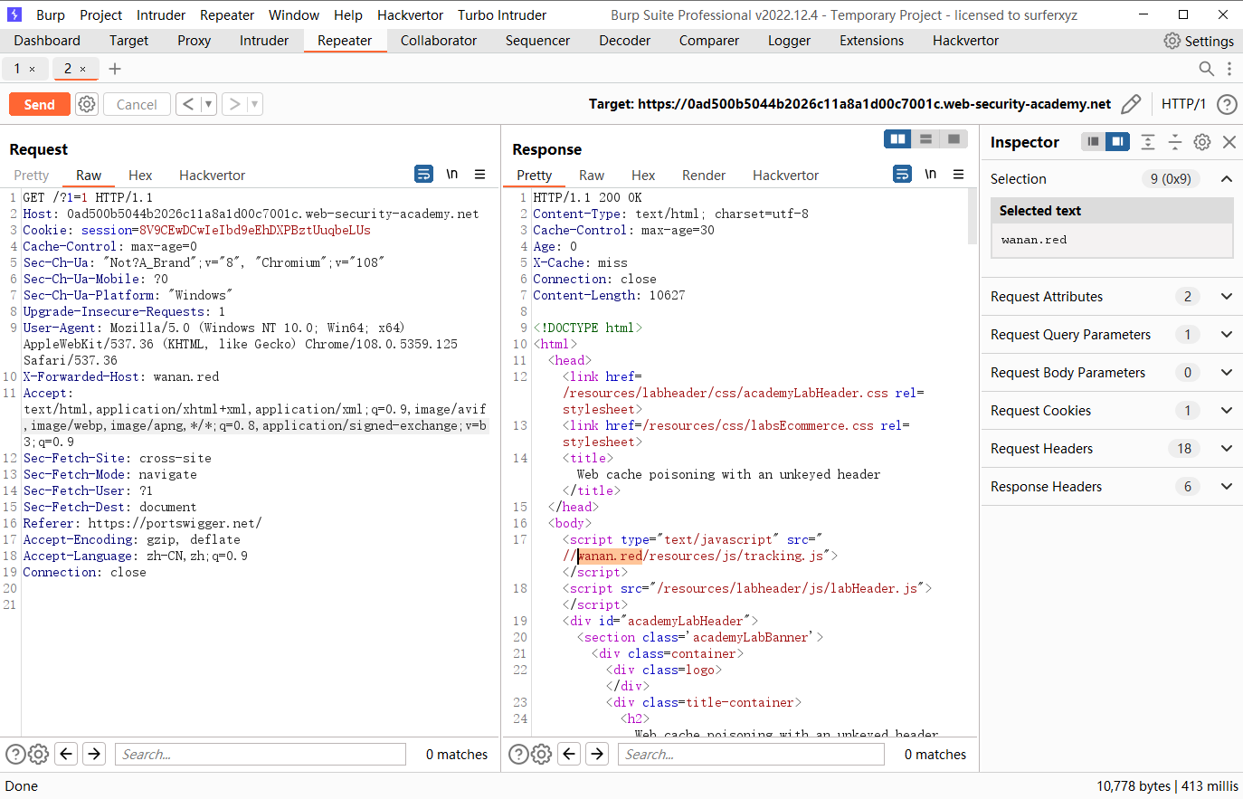Open history dropdown beside forward arrow
This screenshot has width=1243, height=799.
coord(255,104)
